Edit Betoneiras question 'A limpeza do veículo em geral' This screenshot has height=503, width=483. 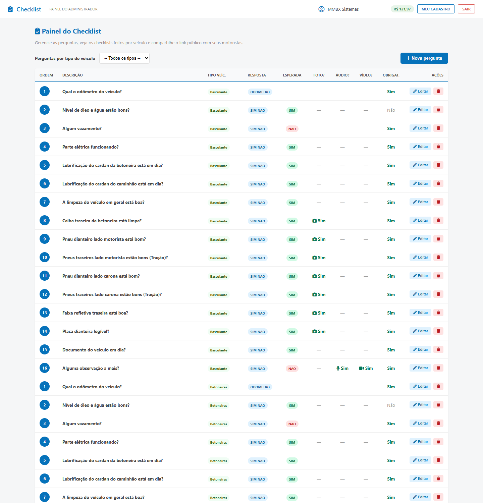tap(421, 497)
